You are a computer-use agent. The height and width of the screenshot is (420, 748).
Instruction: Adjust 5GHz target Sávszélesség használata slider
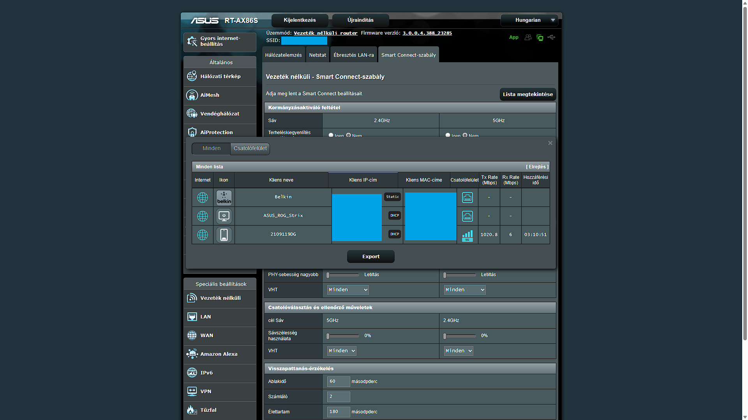click(x=343, y=336)
